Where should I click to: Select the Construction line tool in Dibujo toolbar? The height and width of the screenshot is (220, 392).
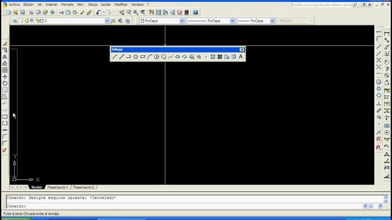pyautogui.click(x=121, y=57)
